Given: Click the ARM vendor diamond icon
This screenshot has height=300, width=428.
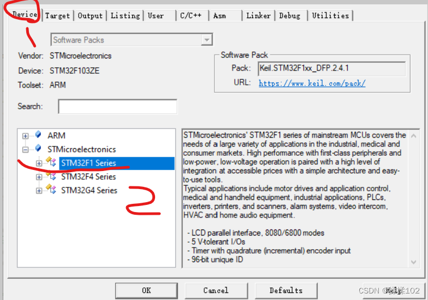Looking at the screenshot, I should [38, 134].
